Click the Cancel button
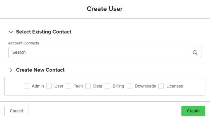The height and width of the screenshot is (120, 210). pos(16,111)
